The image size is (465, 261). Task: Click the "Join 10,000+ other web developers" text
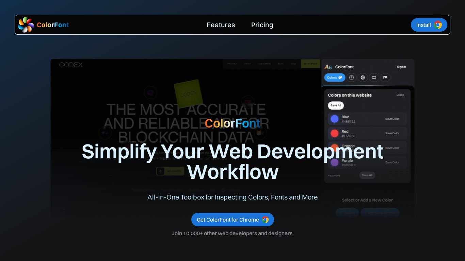click(x=233, y=233)
